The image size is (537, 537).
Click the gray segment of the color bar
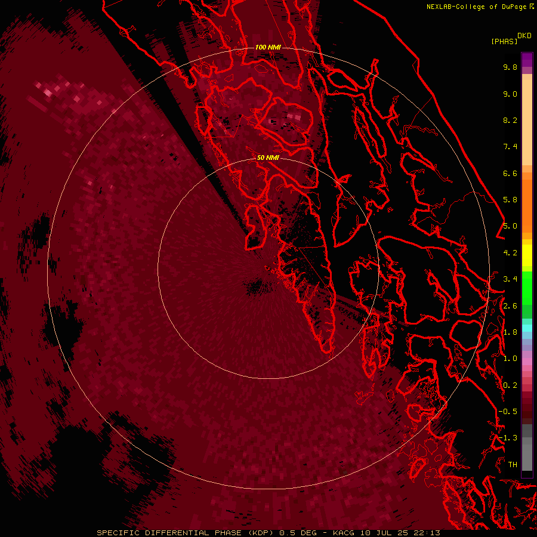coord(527,447)
